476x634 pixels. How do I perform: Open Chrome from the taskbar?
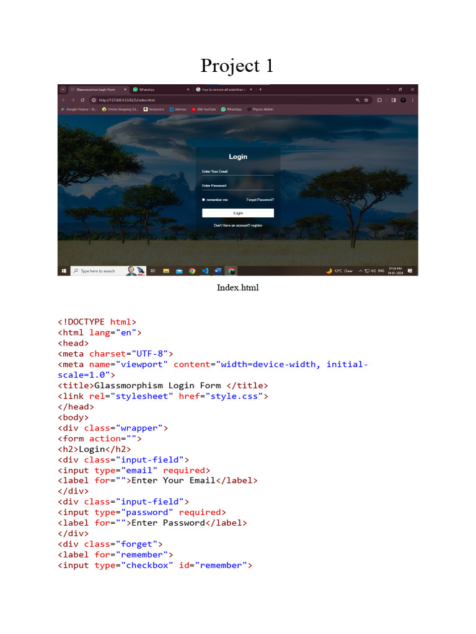click(192, 271)
